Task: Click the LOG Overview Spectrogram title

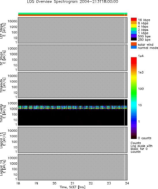Action: pyautogui.click(x=73, y=2)
